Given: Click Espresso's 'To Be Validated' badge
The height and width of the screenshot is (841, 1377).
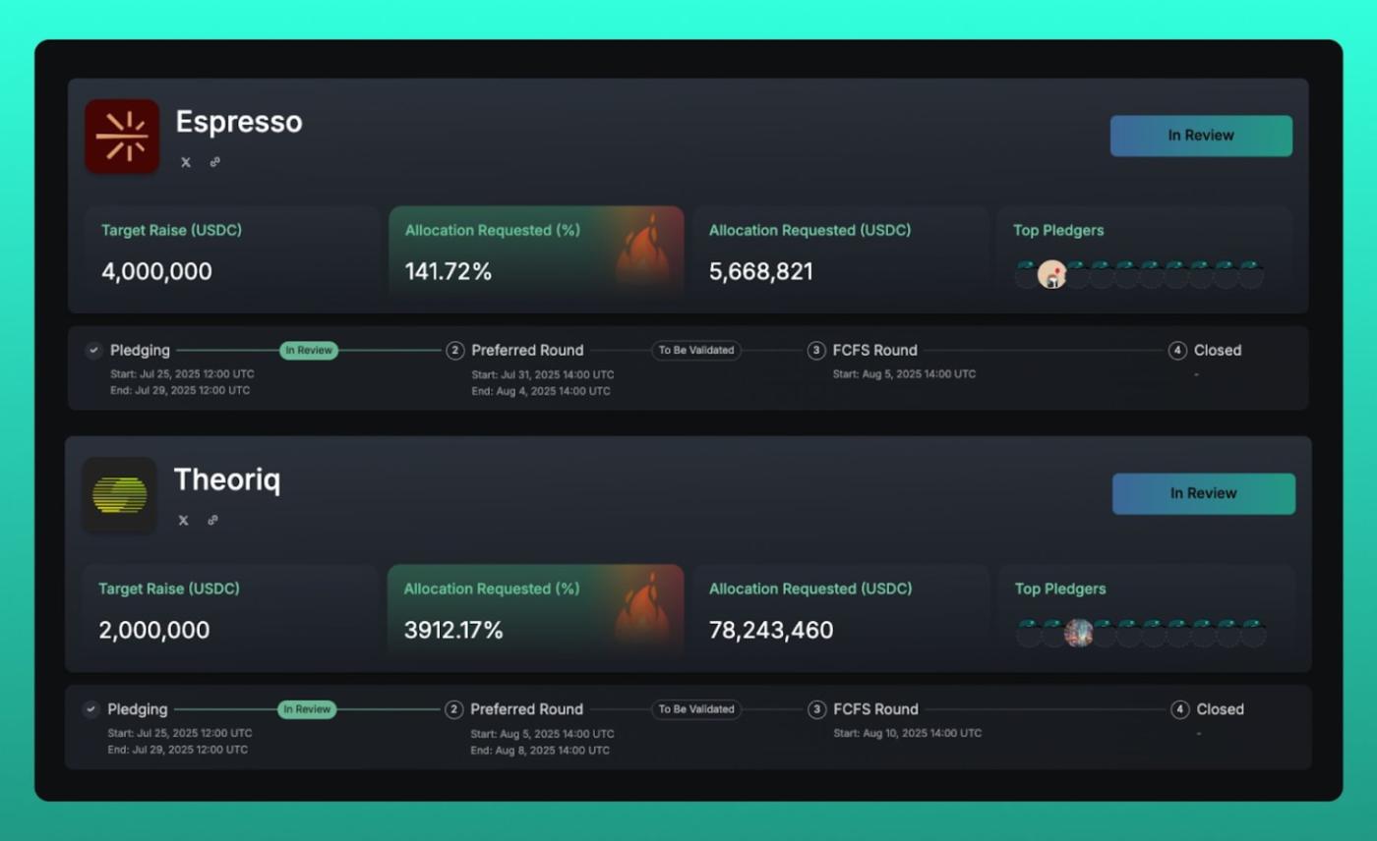Looking at the screenshot, I should point(696,350).
